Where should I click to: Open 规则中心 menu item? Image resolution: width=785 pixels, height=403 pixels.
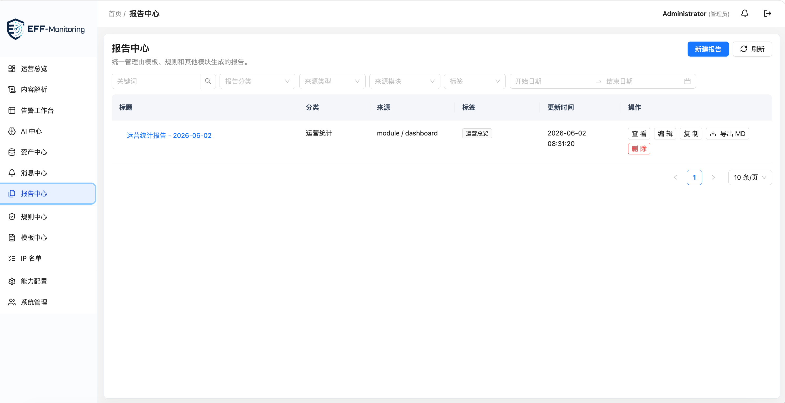48,216
